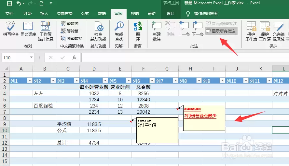Open 允许编辑区域
The image size is (289, 166).
[x=279, y=31]
